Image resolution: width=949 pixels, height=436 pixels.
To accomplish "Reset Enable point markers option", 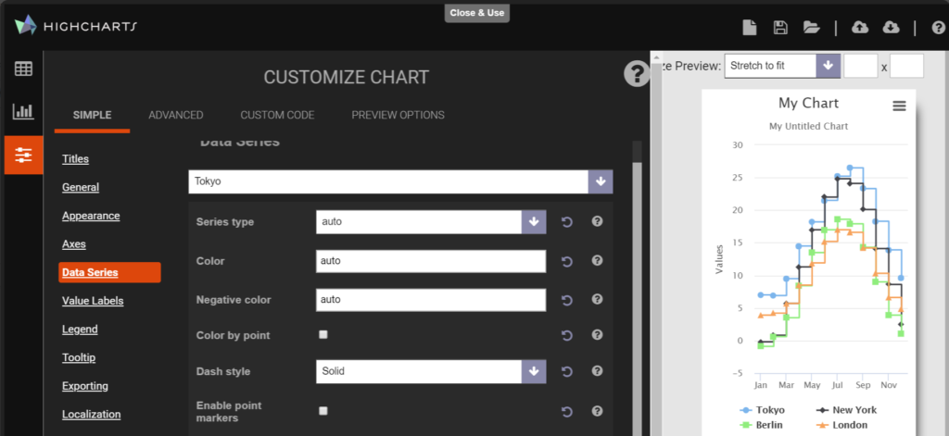I will point(566,412).
